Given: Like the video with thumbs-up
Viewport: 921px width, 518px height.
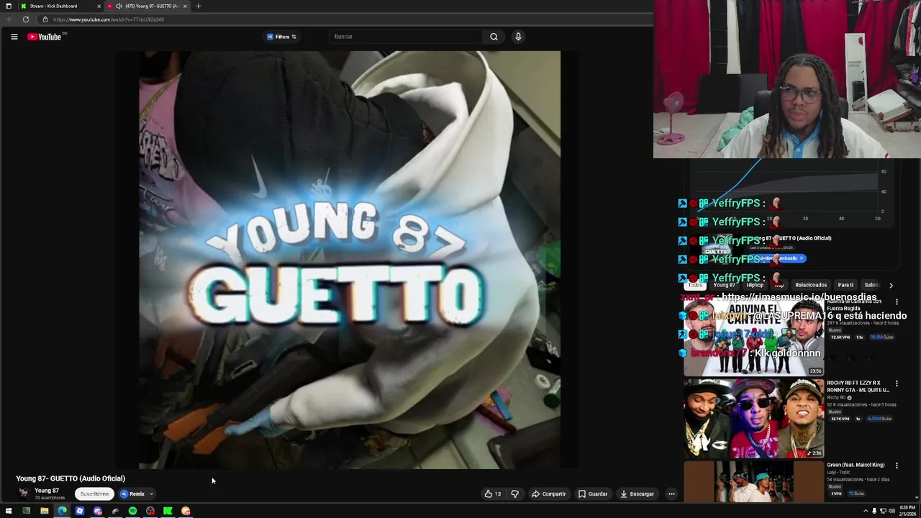Looking at the screenshot, I should [x=493, y=494].
